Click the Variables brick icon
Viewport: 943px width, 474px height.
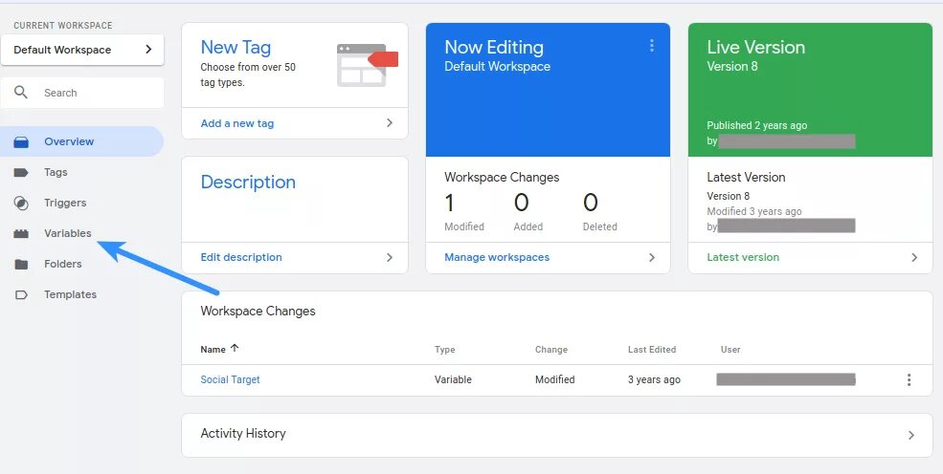[x=21, y=234]
